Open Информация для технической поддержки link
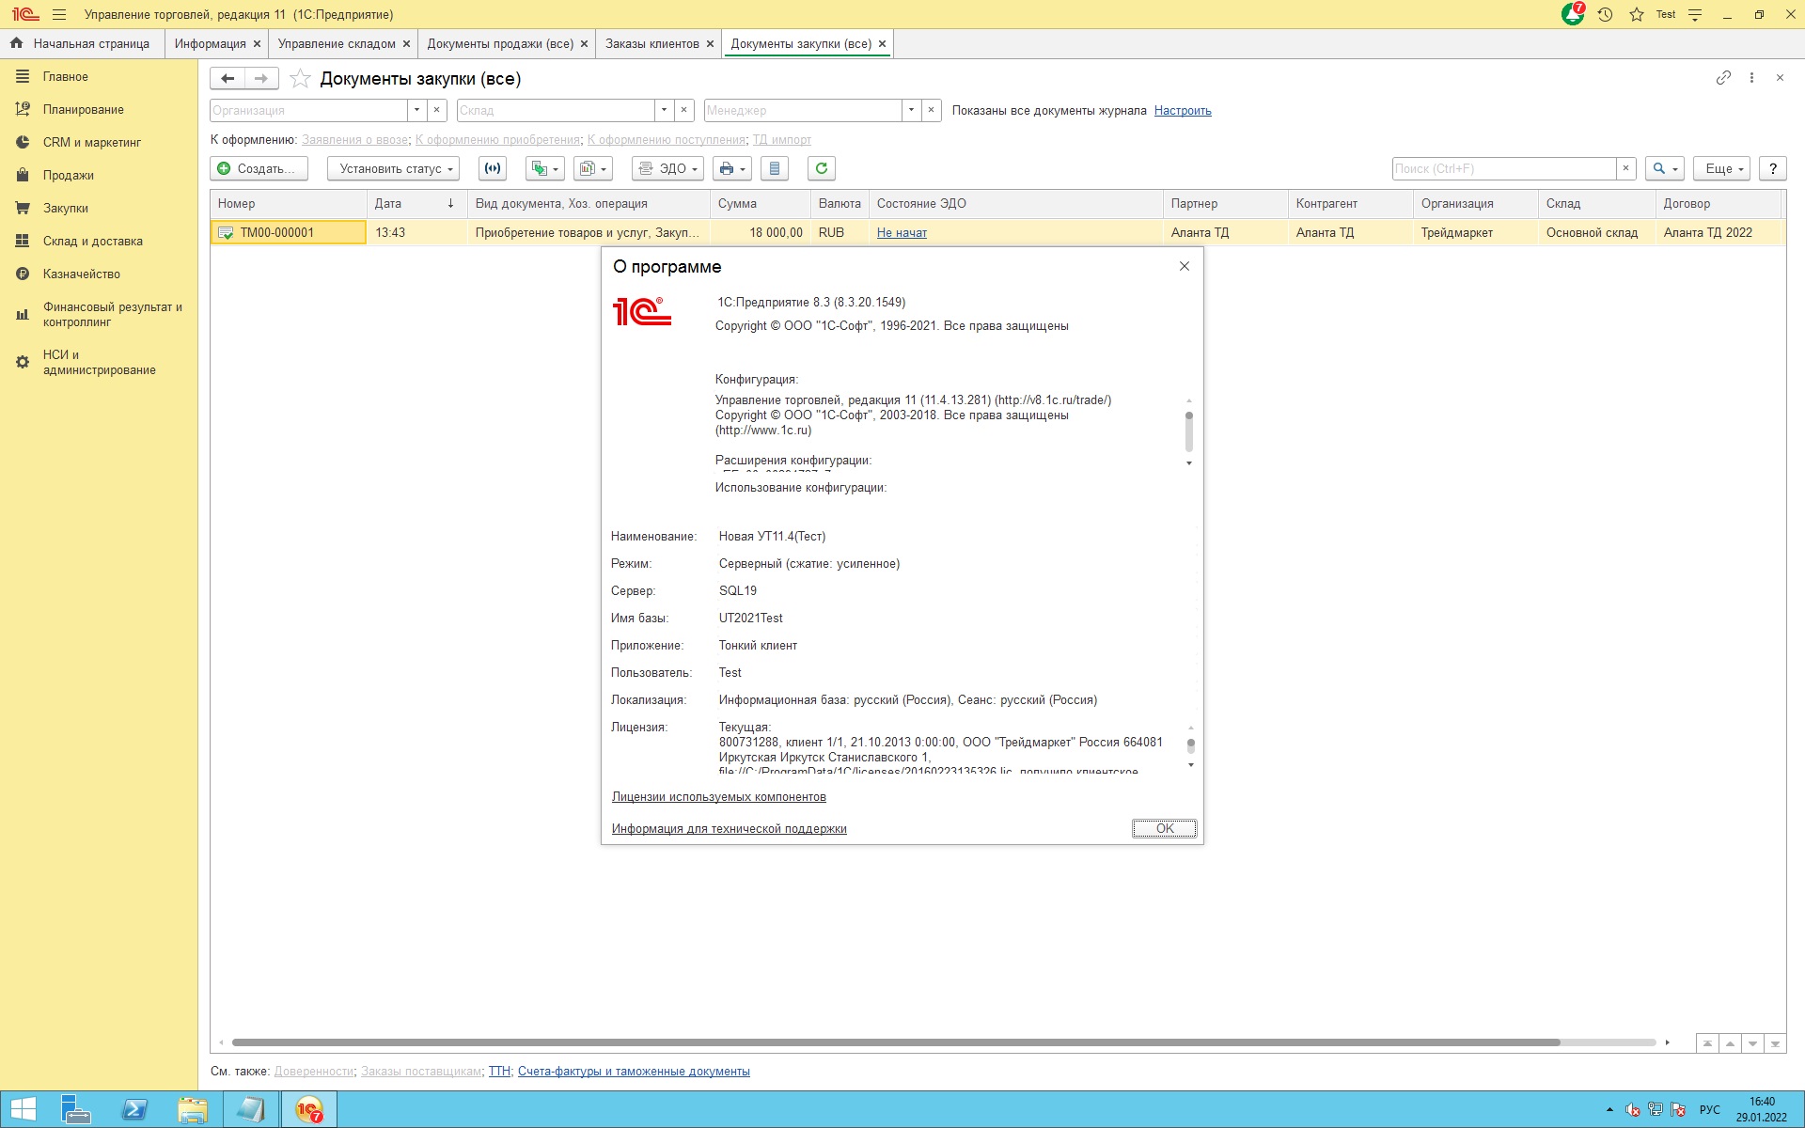This screenshot has width=1805, height=1128. 730,828
